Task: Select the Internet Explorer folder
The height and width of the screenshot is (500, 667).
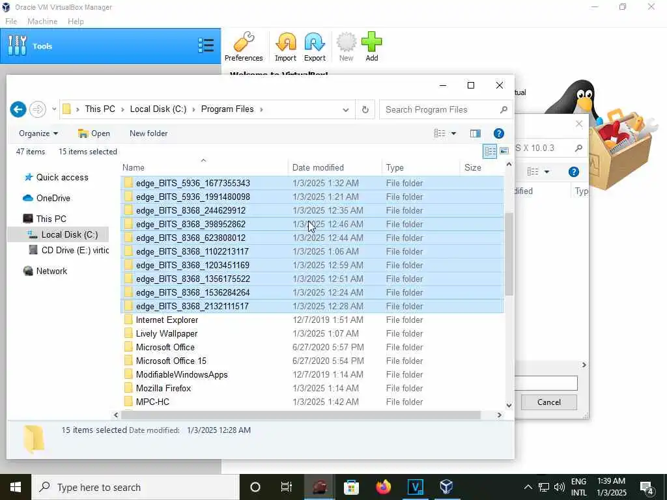Action: click(x=312, y=320)
